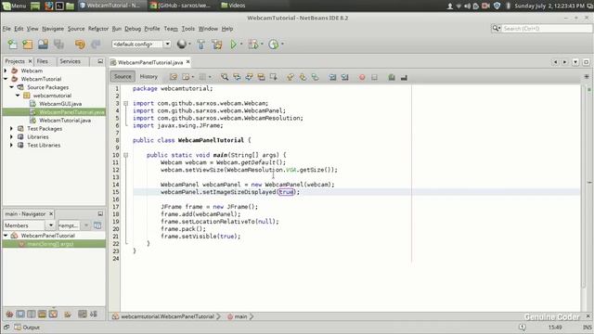Click Toggle Rectangular Selection editor icon

[274, 77]
